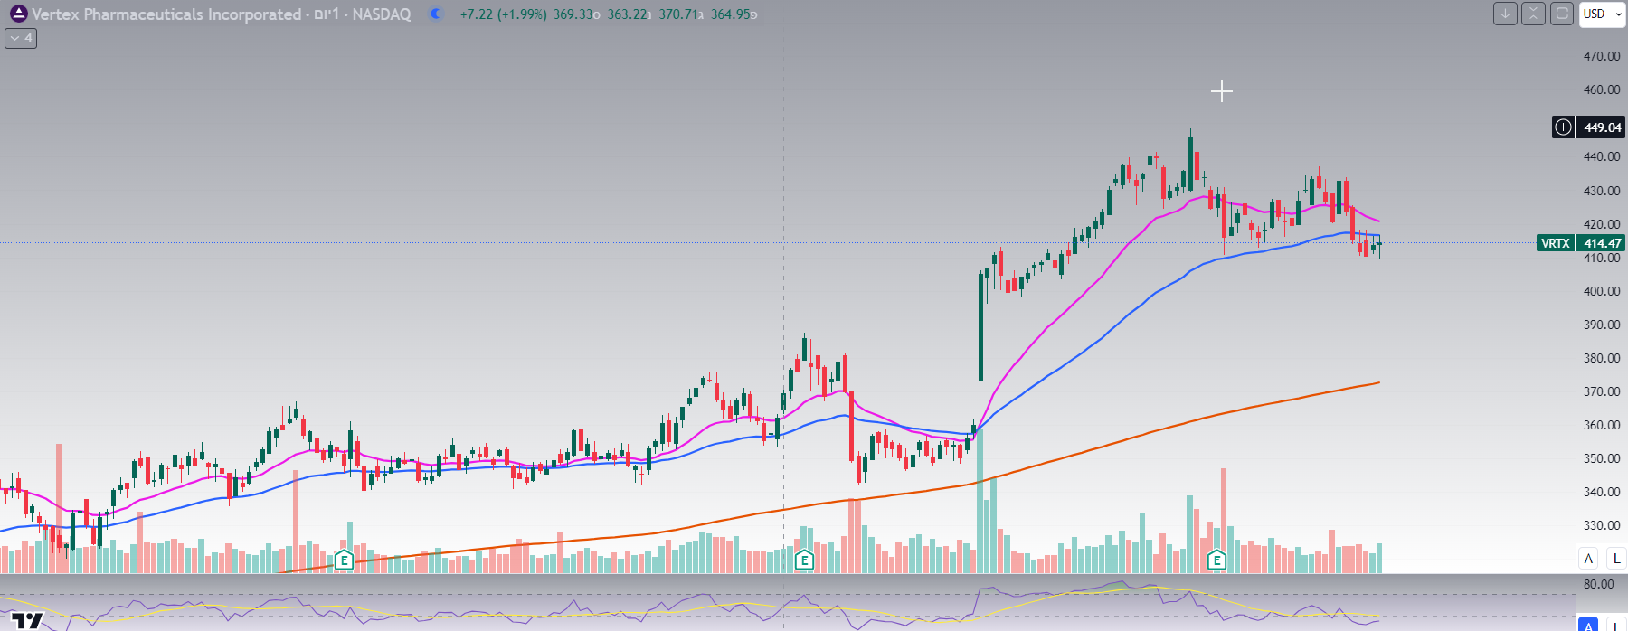
Task: Expand the collapsed indicators legend showing 4
Action: pyautogui.click(x=21, y=38)
